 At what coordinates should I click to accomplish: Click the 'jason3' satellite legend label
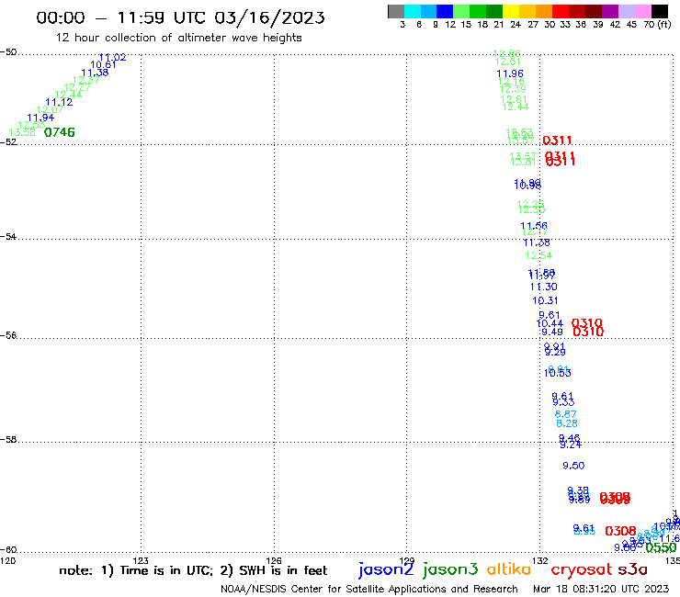(450, 569)
